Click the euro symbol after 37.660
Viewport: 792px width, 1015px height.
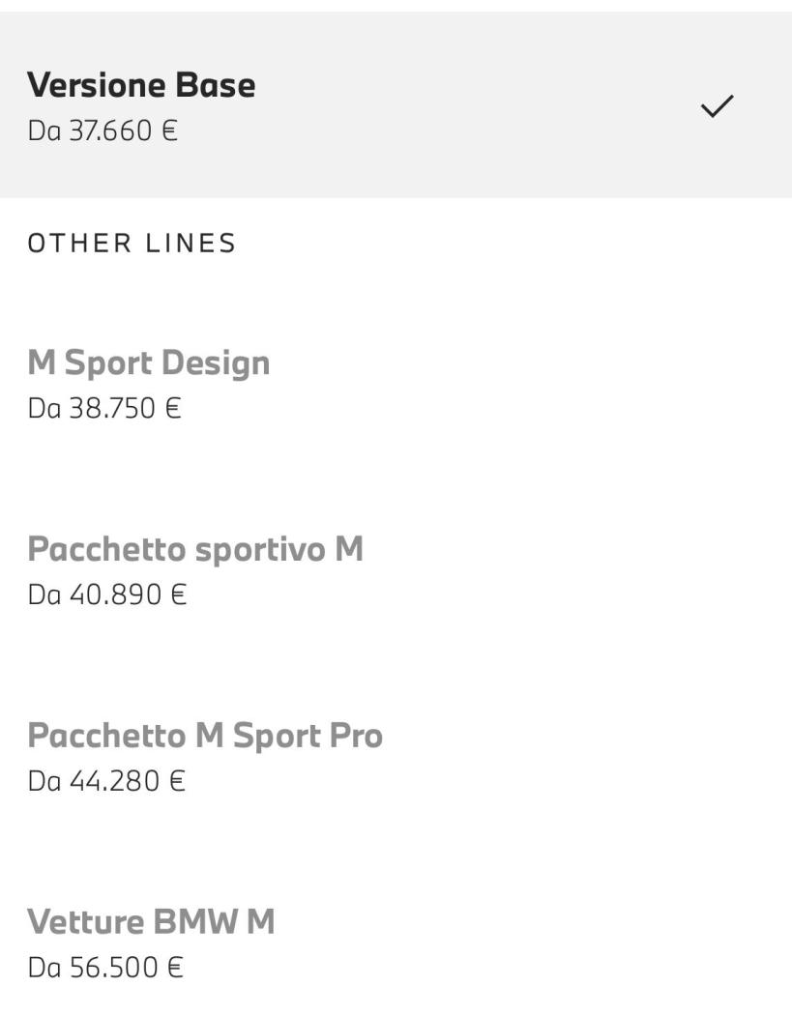tap(170, 130)
